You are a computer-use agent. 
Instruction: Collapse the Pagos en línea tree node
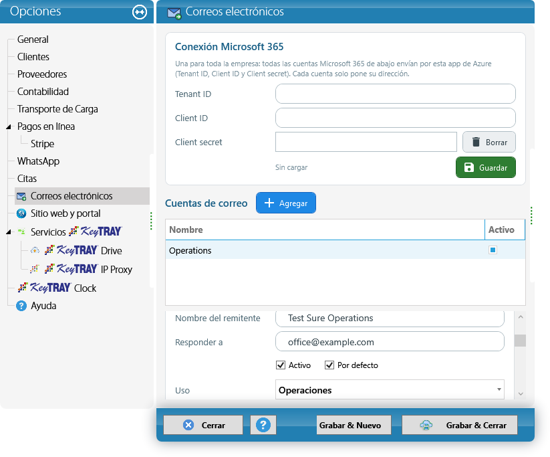click(x=9, y=127)
